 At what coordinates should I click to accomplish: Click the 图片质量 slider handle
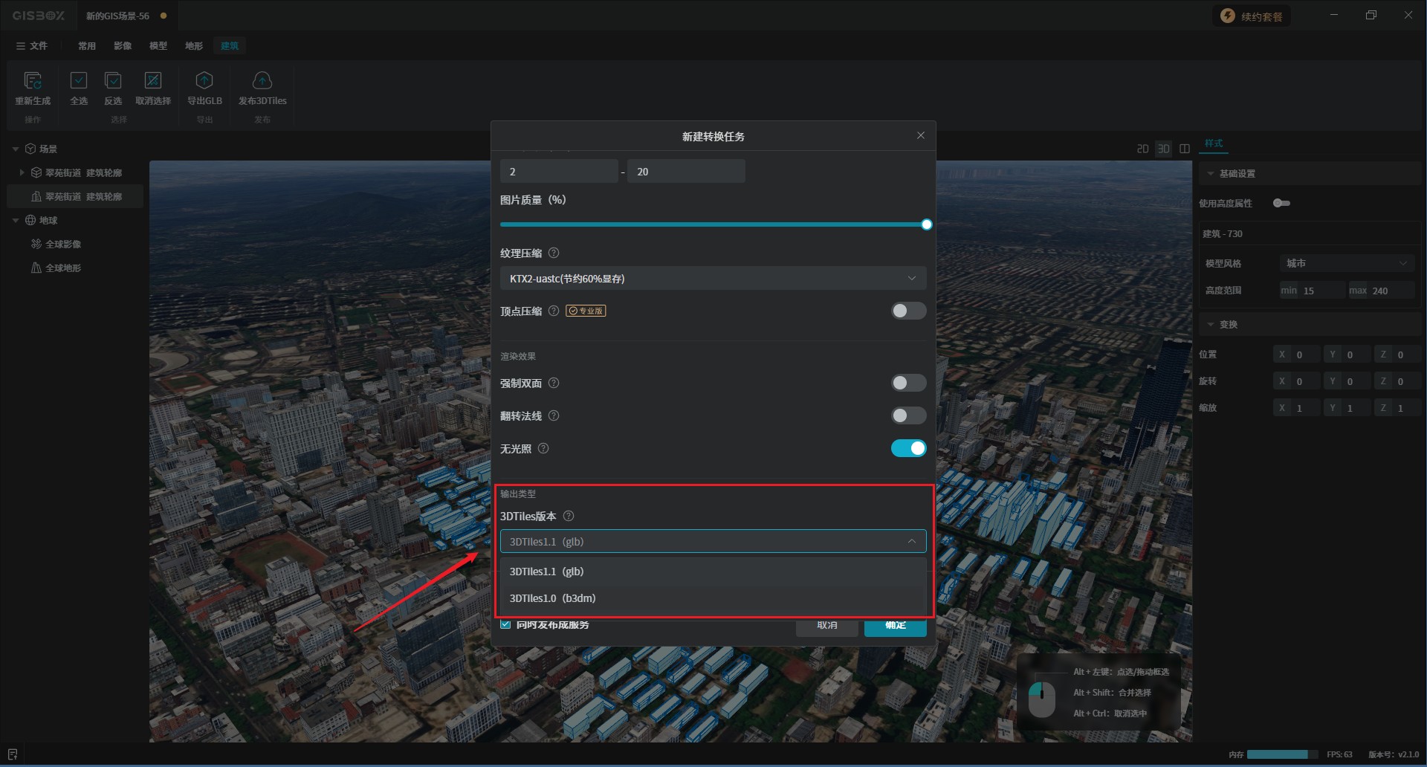click(926, 224)
